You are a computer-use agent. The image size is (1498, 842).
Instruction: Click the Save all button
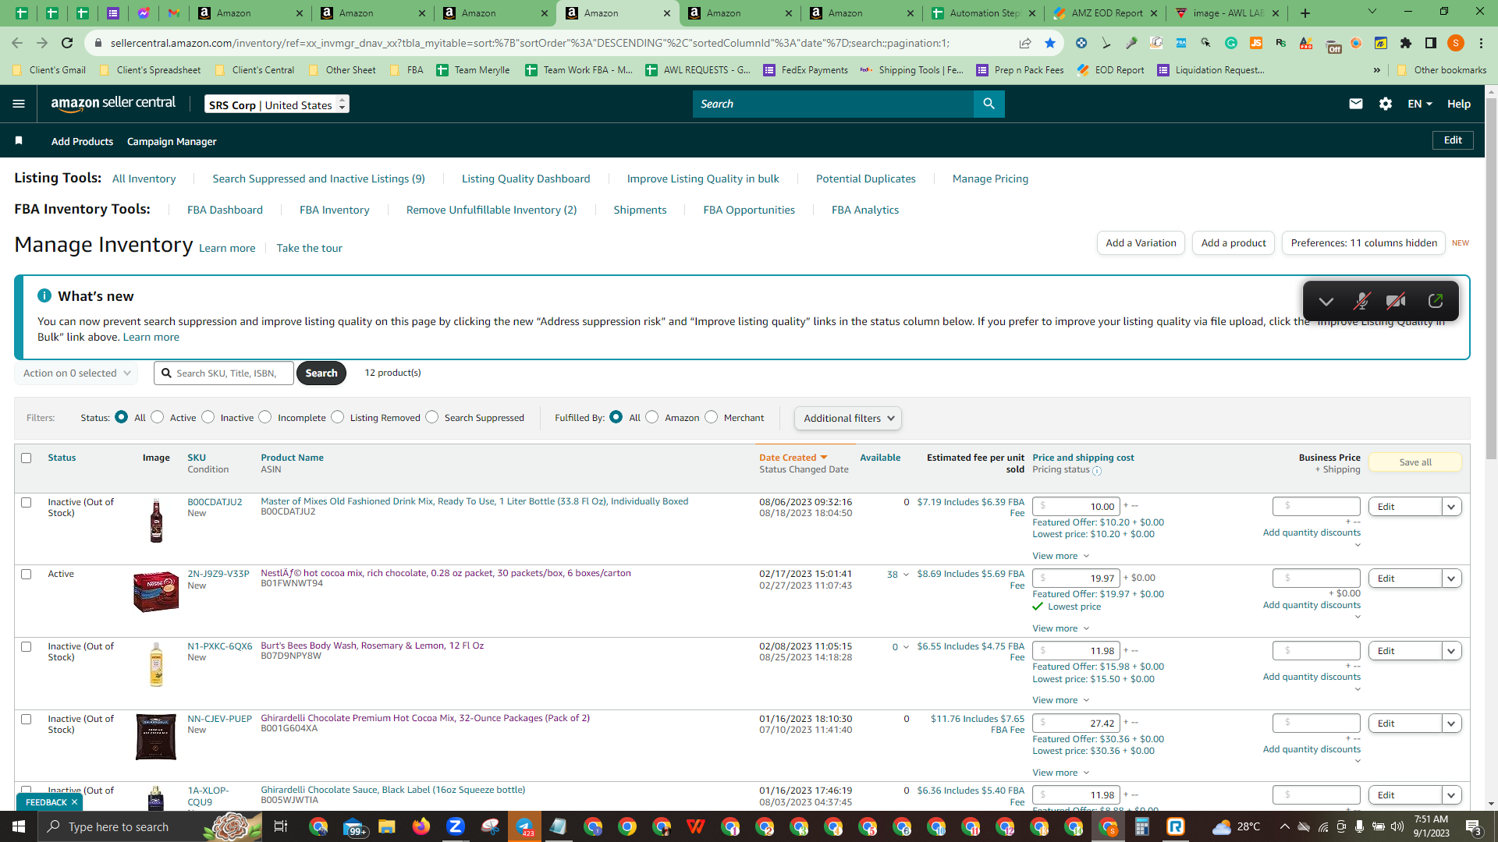[1415, 462]
